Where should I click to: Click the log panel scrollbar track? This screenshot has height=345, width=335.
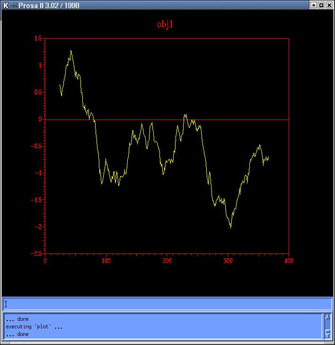click(327, 326)
